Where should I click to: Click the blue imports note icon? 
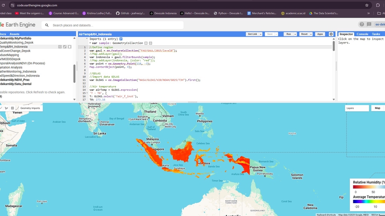pyautogui.click(x=121, y=39)
